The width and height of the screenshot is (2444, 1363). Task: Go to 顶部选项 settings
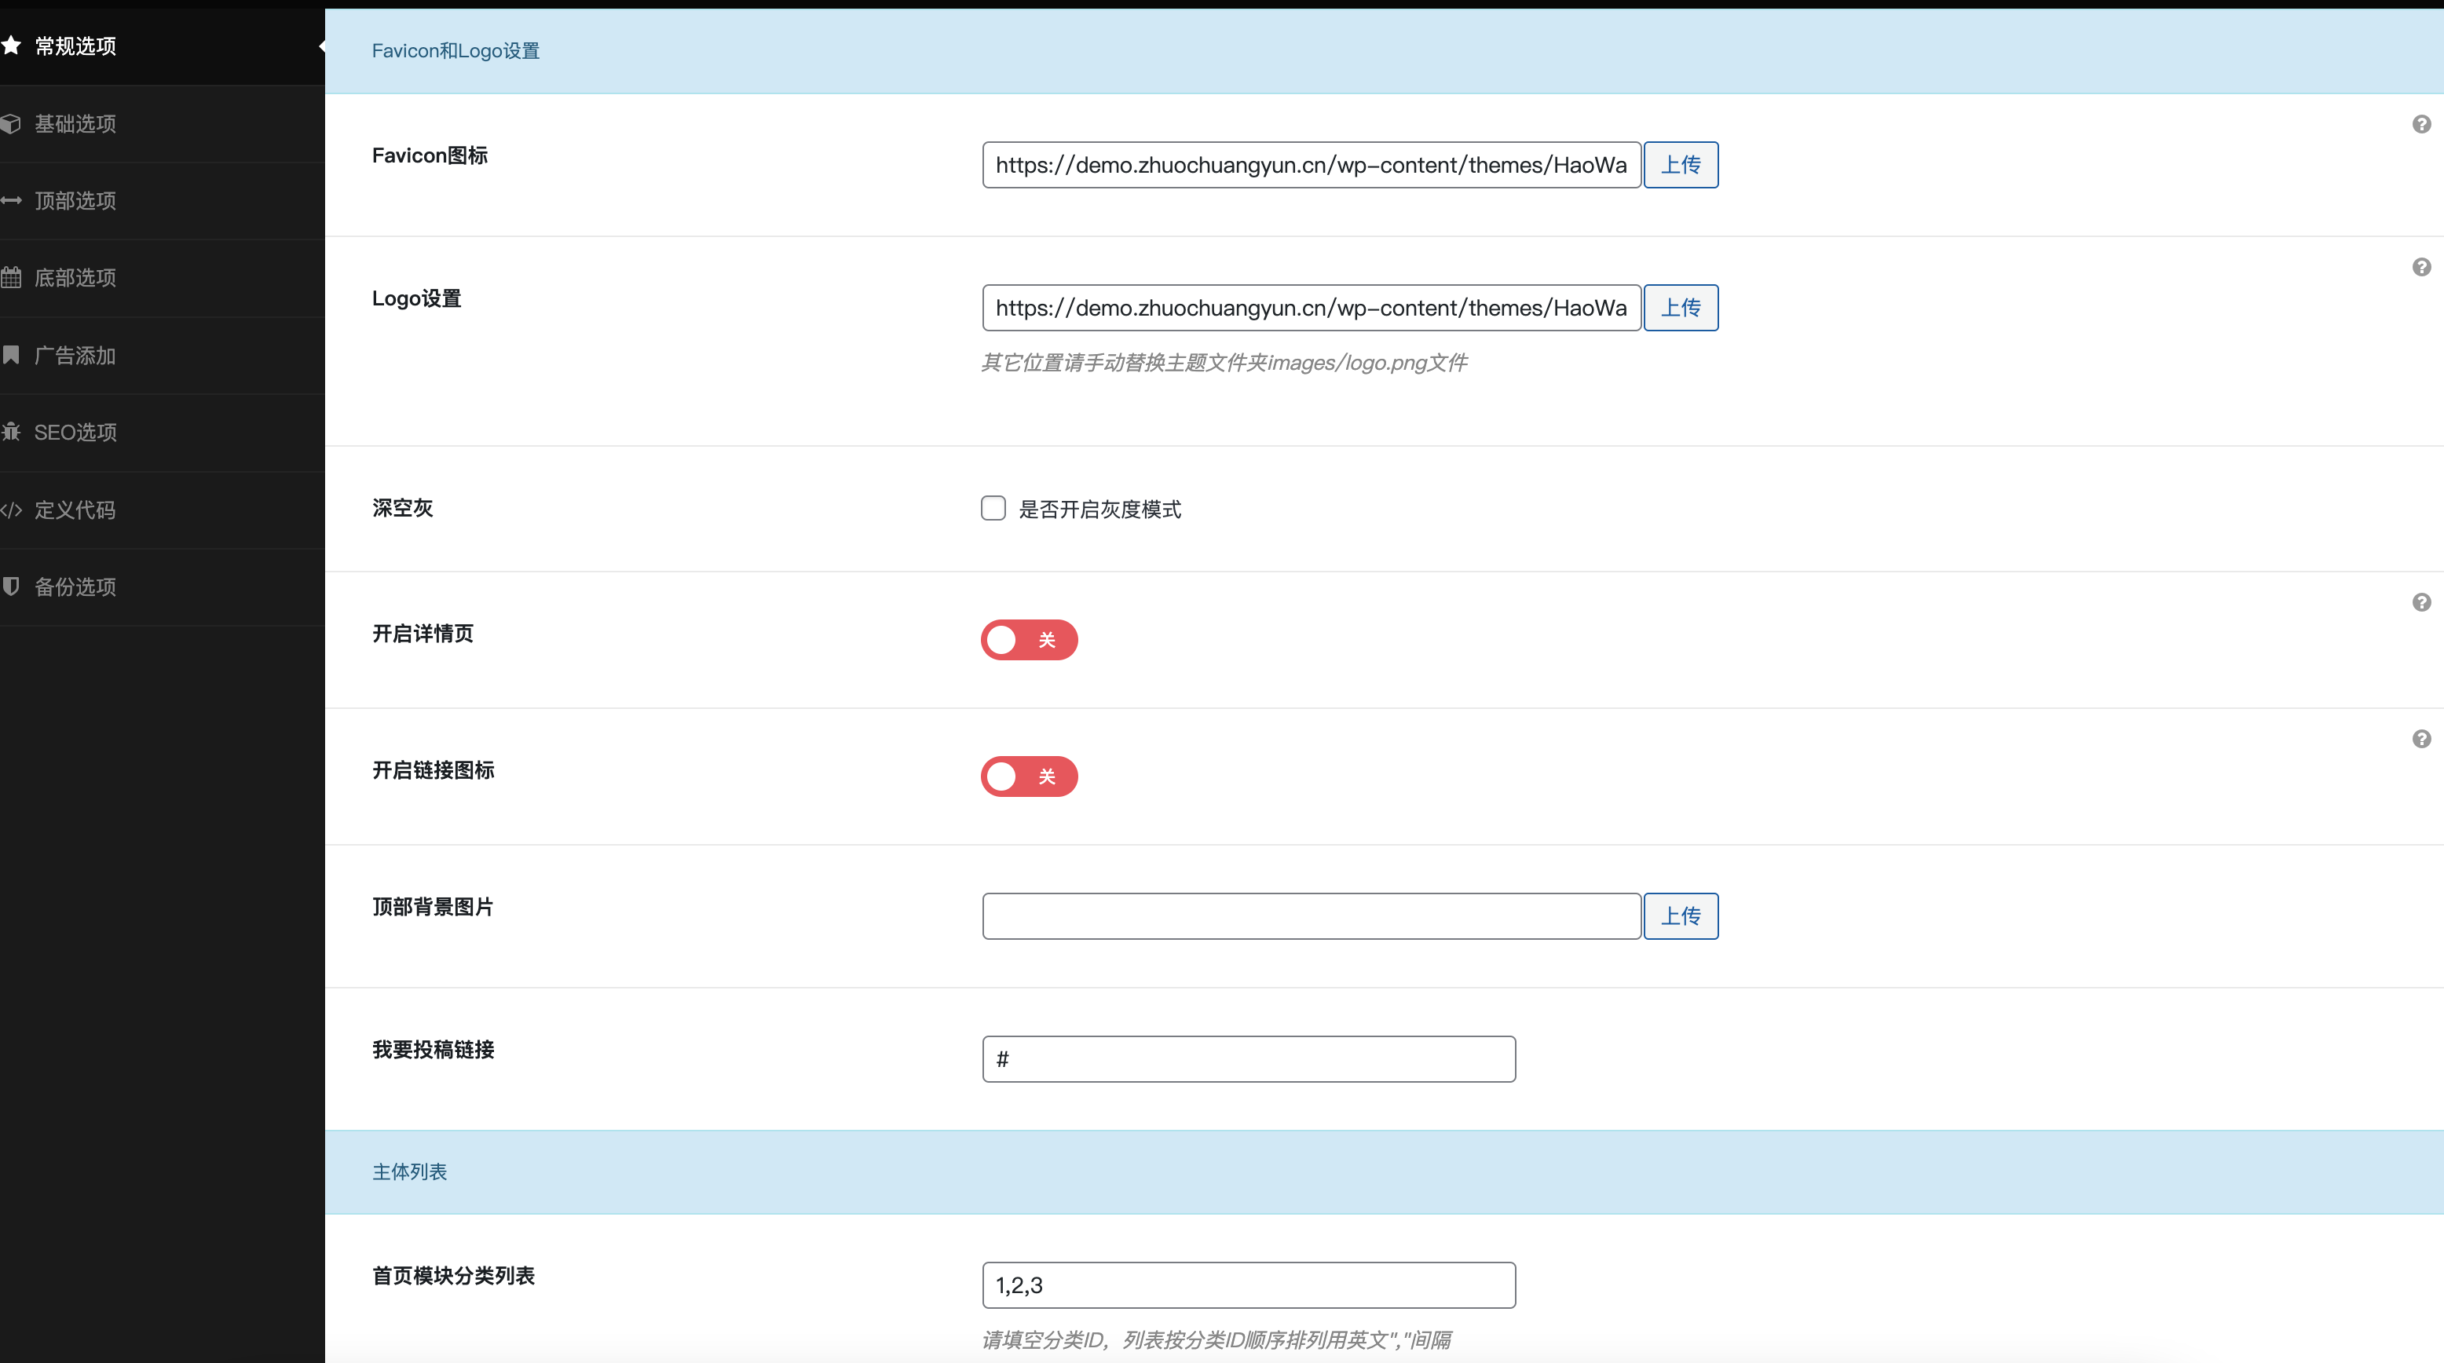point(163,200)
